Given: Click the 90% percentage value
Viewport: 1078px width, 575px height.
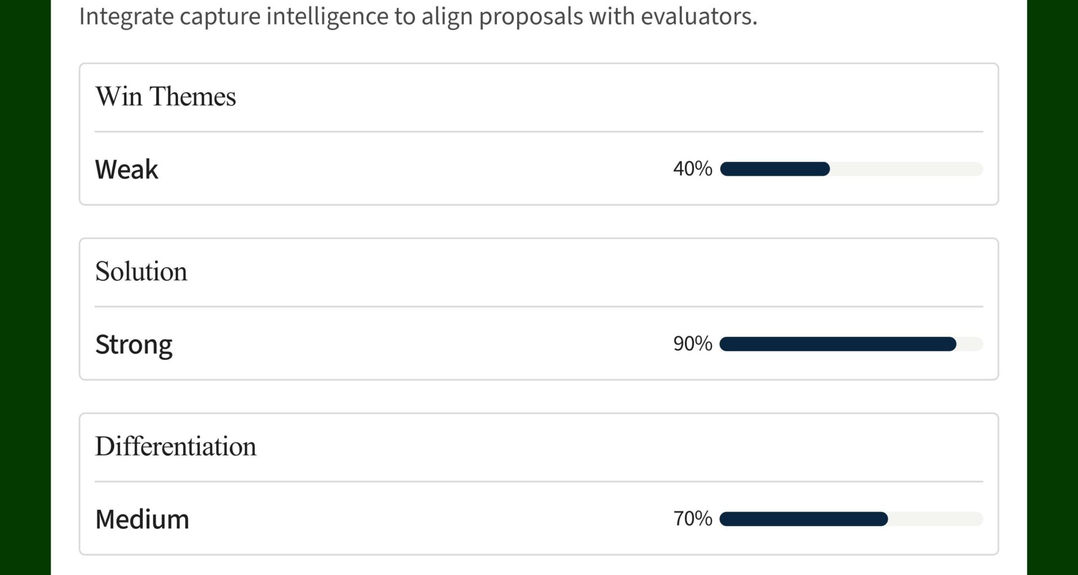Looking at the screenshot, I should (x=692, y=344).
